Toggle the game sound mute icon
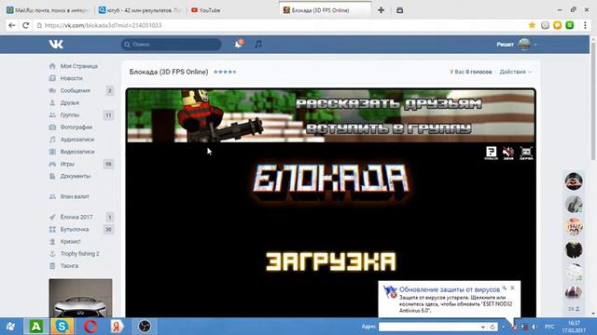Viewport: 597px width, 335px height. pos(508,153)
